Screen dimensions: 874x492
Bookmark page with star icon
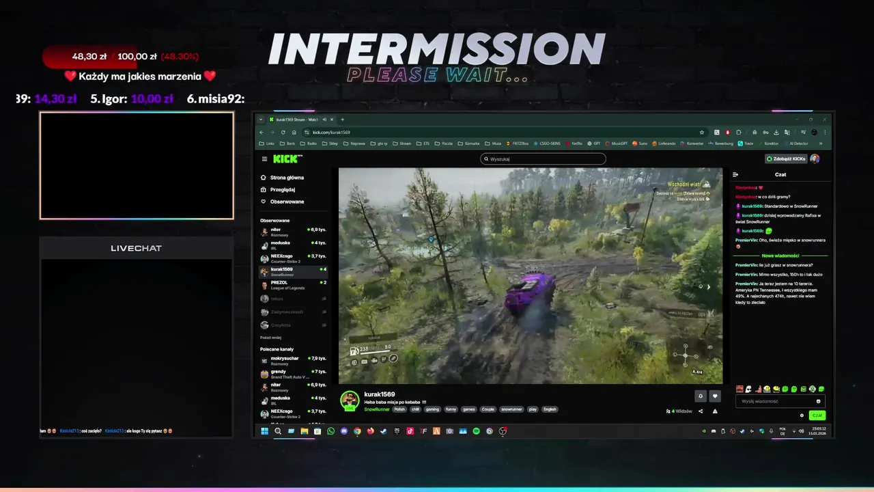pos(702,132)
